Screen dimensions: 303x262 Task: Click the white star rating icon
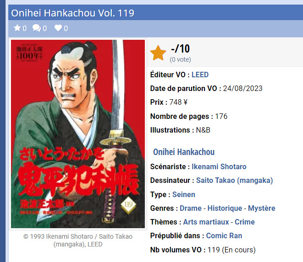point(17,28)
